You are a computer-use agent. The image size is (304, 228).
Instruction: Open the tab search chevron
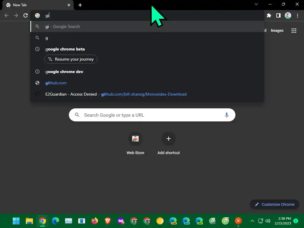click(x=256, y=4)
